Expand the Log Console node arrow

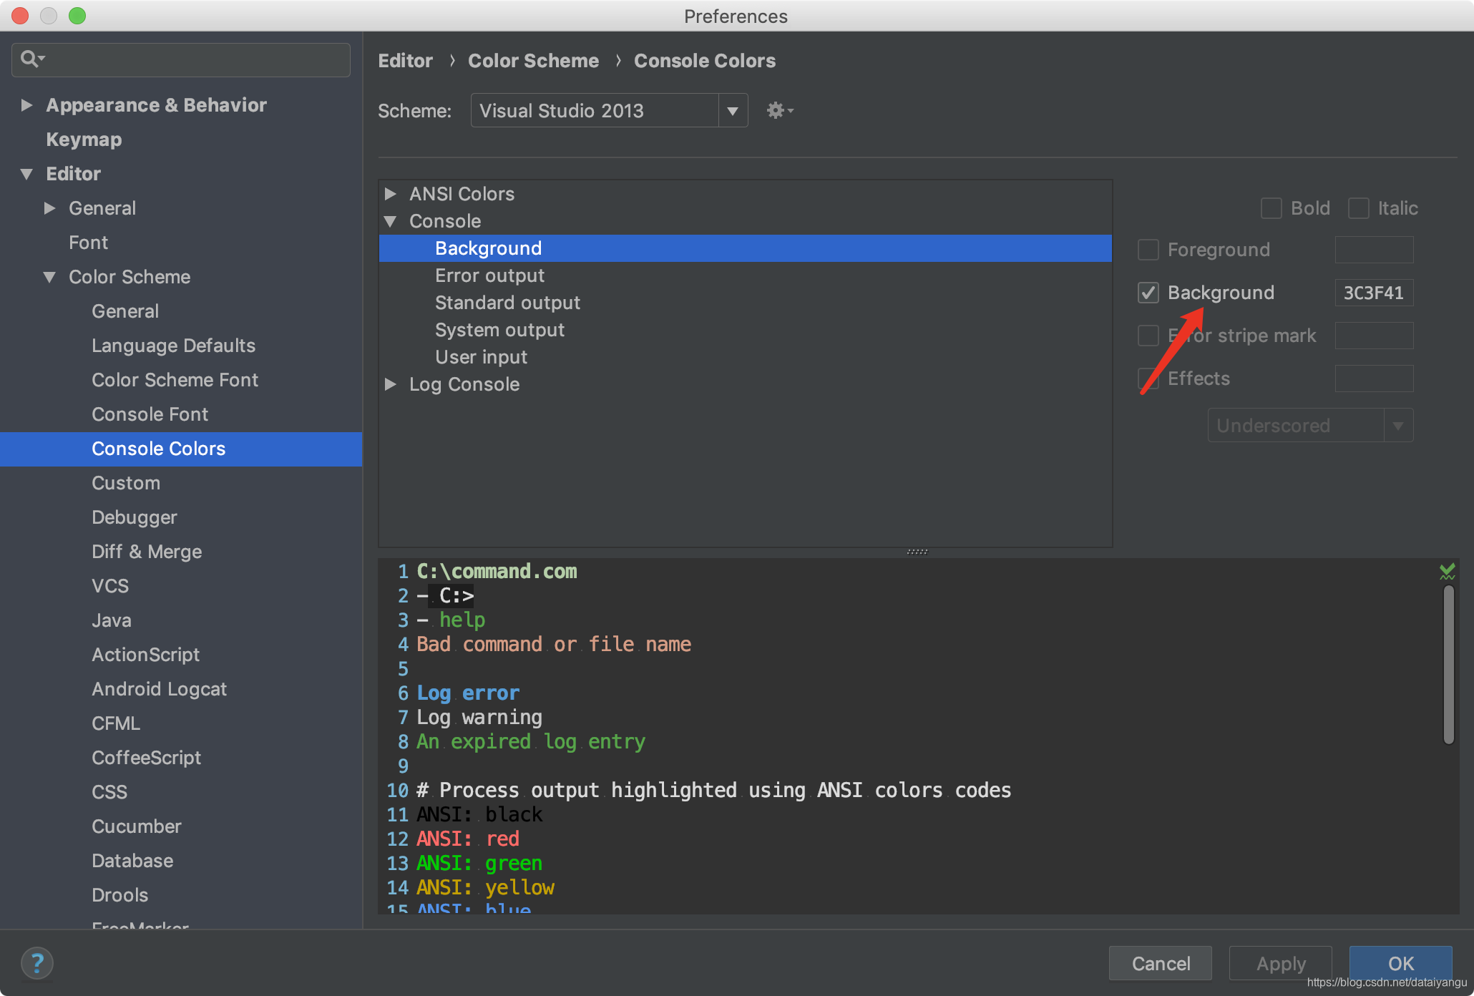391,384
